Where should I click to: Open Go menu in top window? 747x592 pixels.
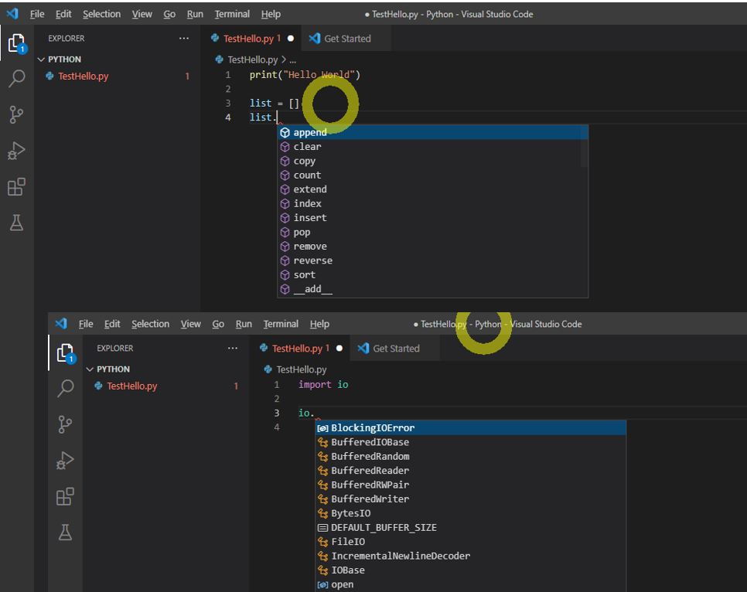point(169,14)
